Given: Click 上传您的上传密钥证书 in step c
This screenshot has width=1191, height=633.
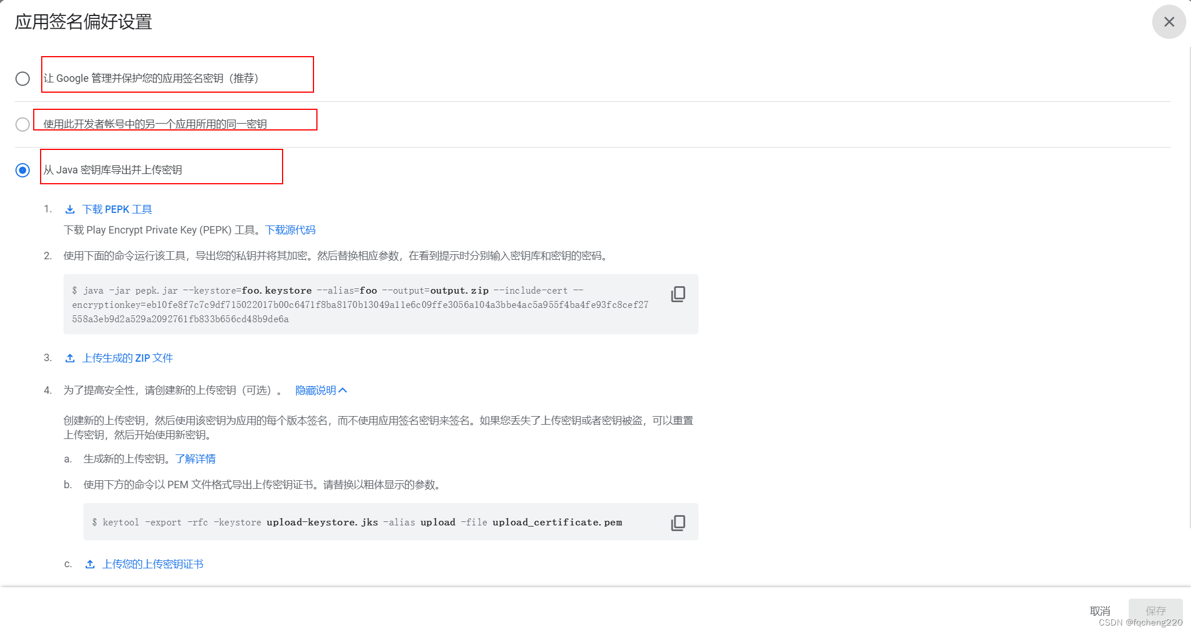Looking at the screenshot, I should tap(153, 564).
